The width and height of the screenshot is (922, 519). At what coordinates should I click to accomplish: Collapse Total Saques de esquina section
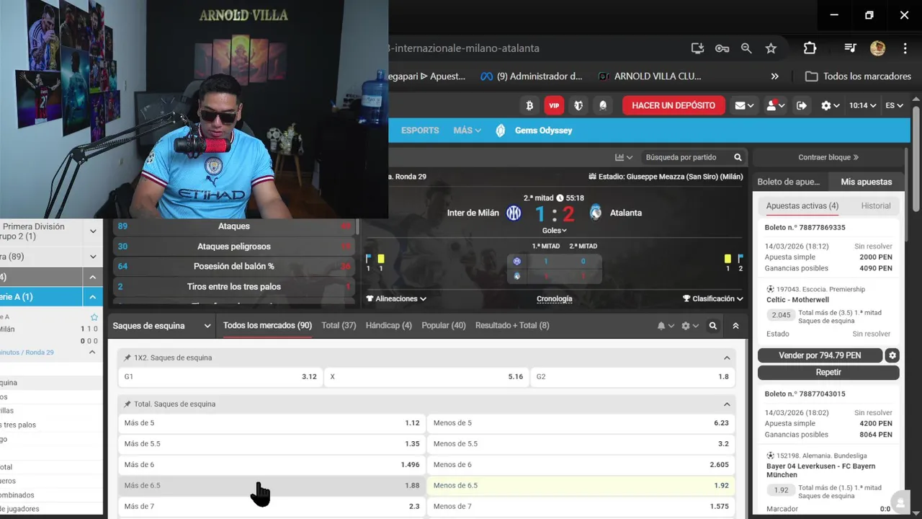tap(727, 404)
